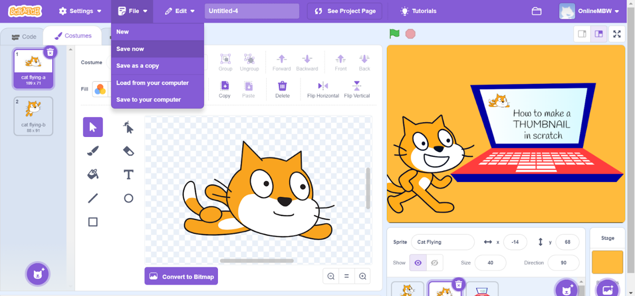Enter full screen stage mode
Image resolution: width=635 pixels, height=296 pixels.
click(617, 34)
